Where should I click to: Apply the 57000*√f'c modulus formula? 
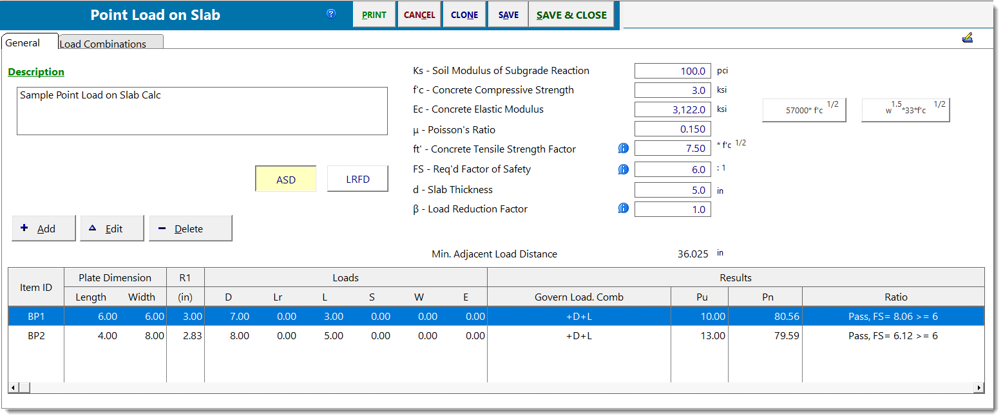coord(804,109)
